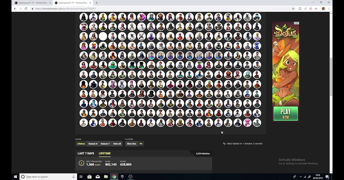The height and width of the screenshot is (180, 344).
Task: Click the page vertical scrollbar thumb
Action: tap(331, 77)
